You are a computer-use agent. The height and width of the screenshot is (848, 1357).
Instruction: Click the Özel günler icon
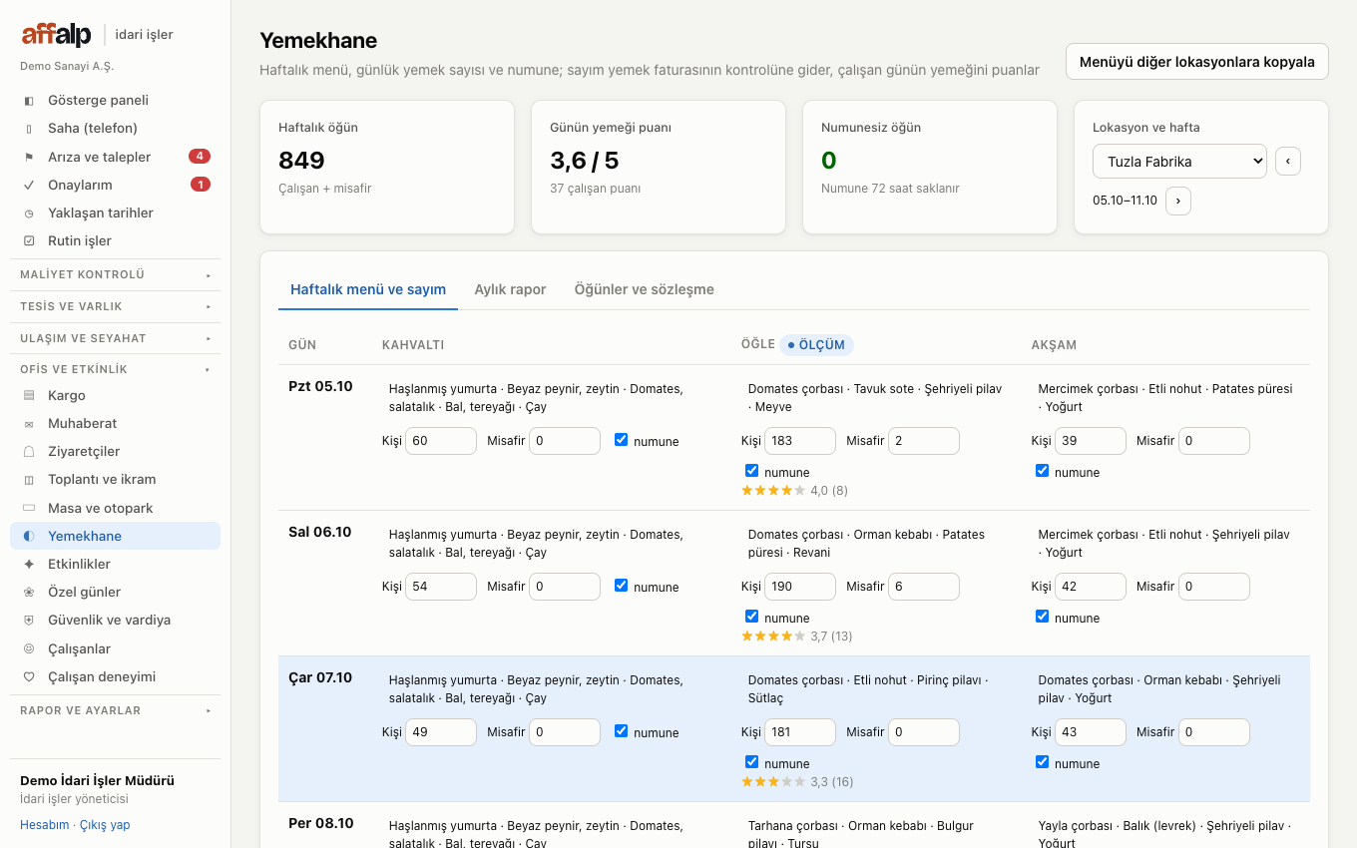29,593
